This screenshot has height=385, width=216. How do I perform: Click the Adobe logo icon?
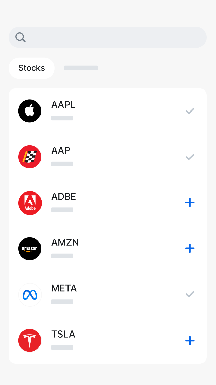point(30,203)
